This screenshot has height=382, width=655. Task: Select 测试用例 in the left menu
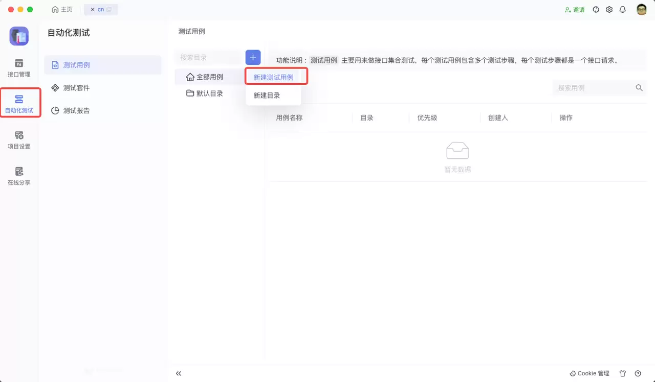tap(102, 65)
